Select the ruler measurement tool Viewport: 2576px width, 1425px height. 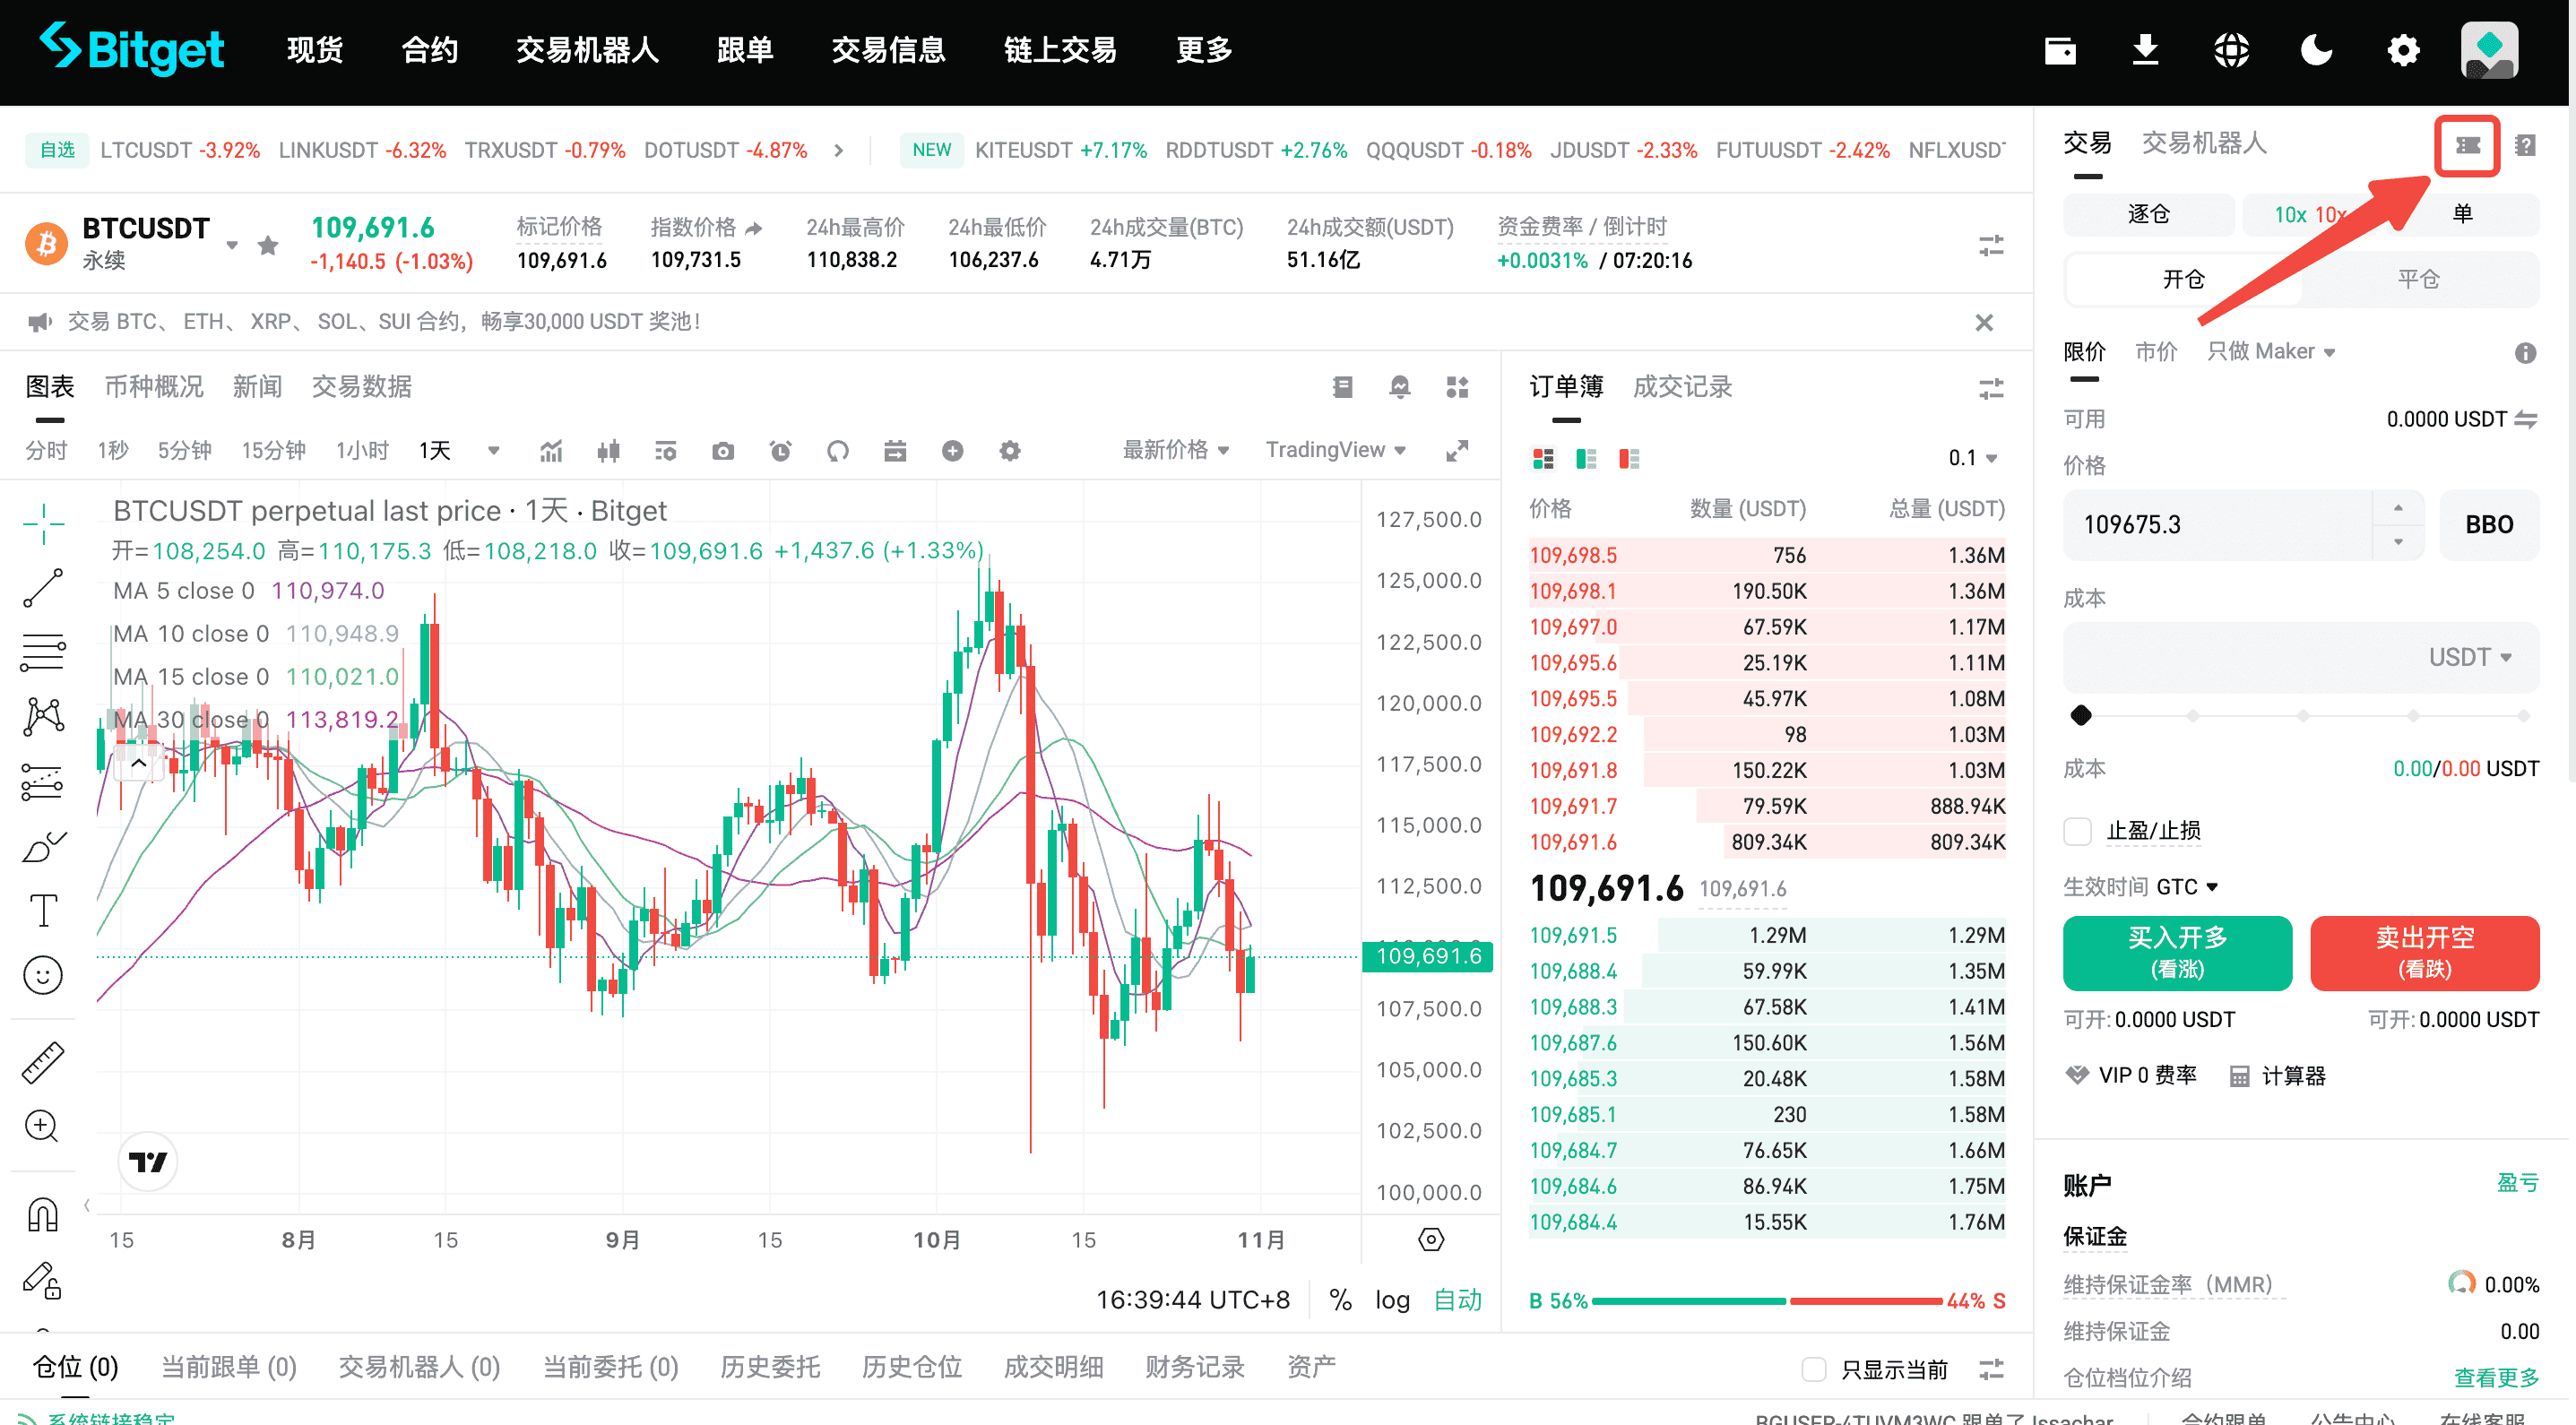44,1062
